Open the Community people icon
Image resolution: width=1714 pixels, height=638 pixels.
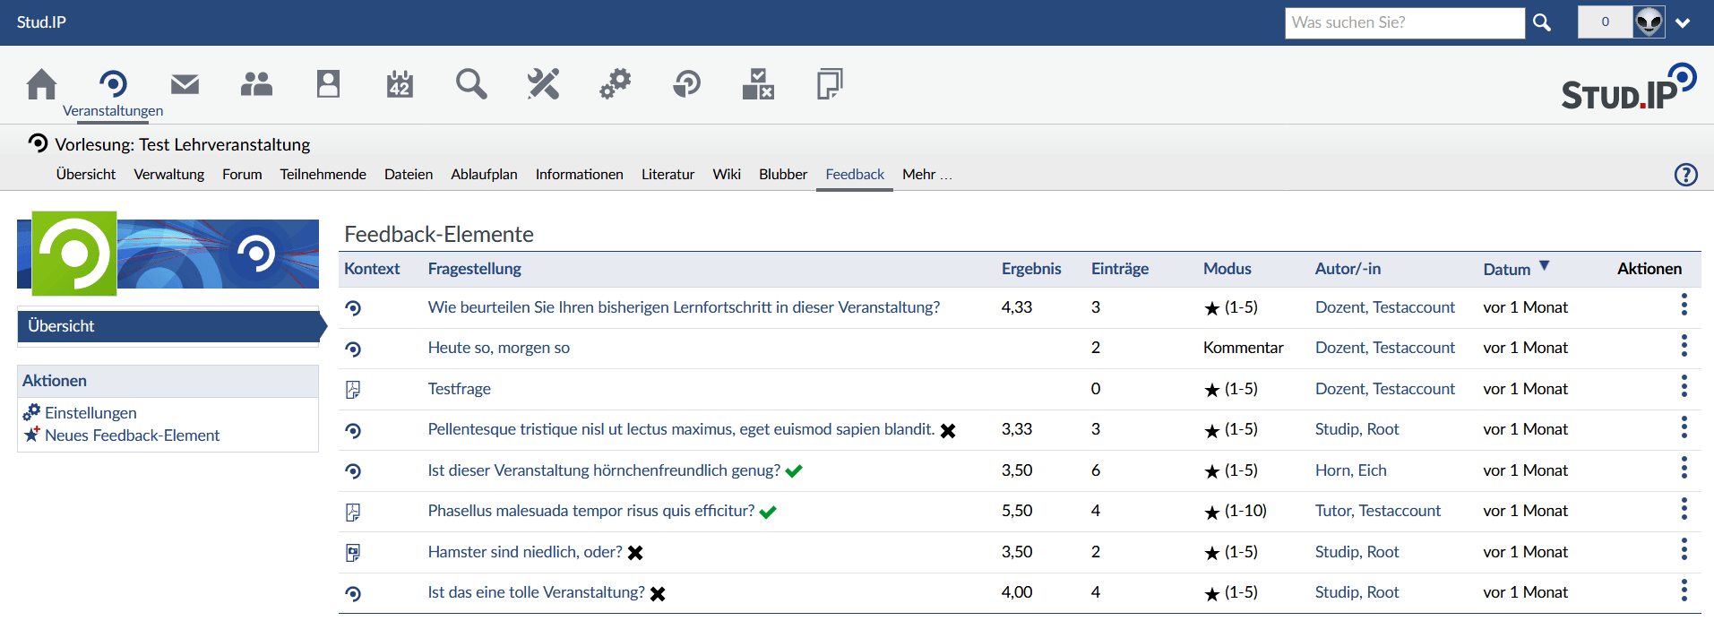[x=256, y=84]
